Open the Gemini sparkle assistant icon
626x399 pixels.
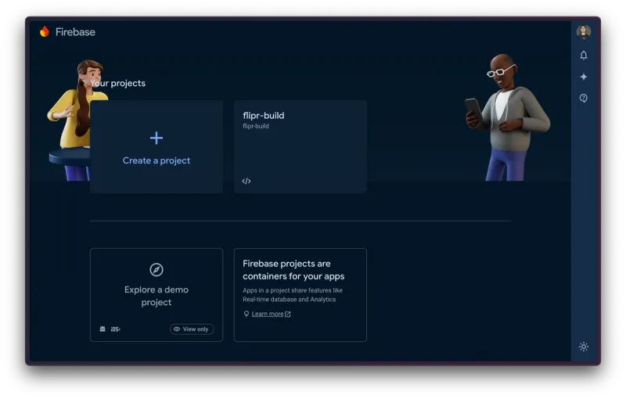[583, 77]
